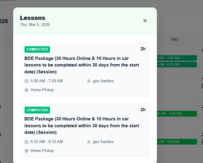Click the person icon in the 5:00 AM lesson

[x=89, y=81]
